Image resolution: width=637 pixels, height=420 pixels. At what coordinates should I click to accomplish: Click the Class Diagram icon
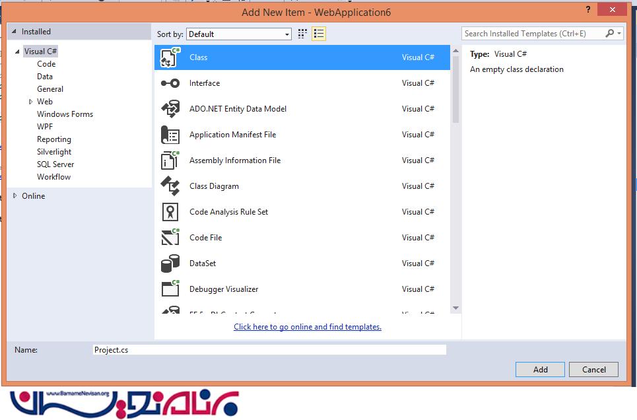click(x=170, y=186)
